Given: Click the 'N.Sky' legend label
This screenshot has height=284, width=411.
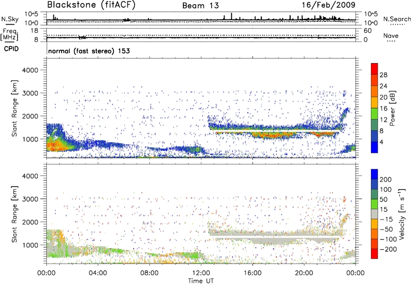Looking at the screenshot, I should click(x=10, y=19).
